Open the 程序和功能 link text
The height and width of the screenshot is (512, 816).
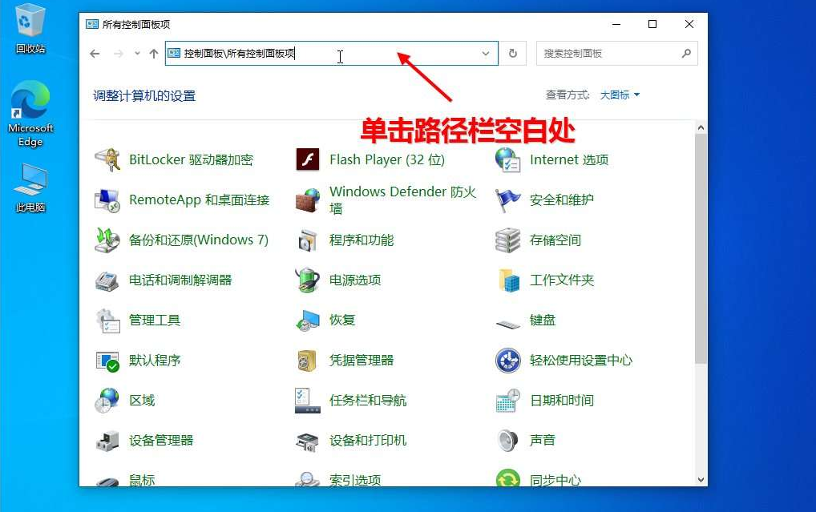point(362,240)
